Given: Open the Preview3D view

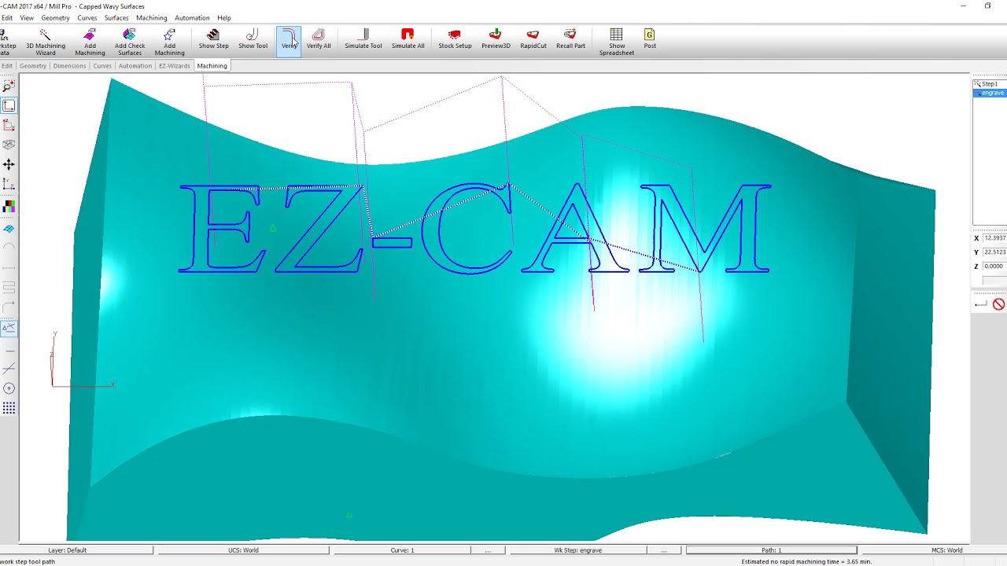Looking at the screenshot, I should pyautogui.click(x=496, y=39).
